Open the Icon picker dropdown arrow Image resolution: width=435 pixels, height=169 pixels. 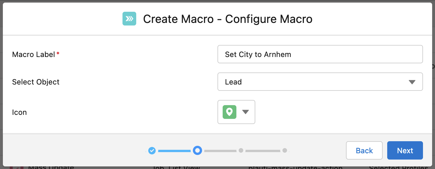coord(246,112)
